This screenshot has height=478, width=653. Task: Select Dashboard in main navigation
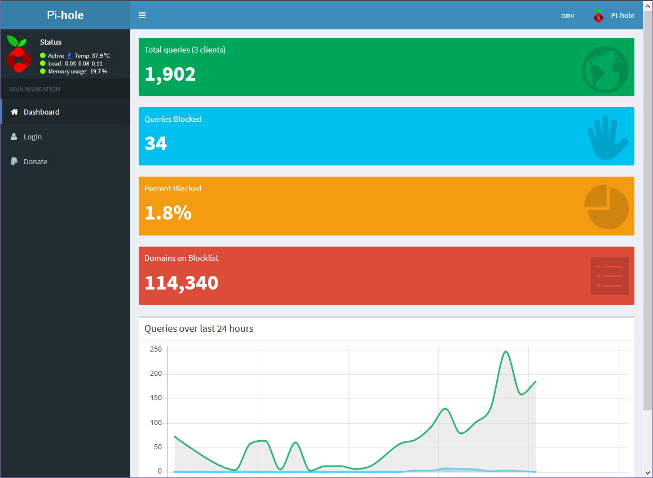coord(42,112)
